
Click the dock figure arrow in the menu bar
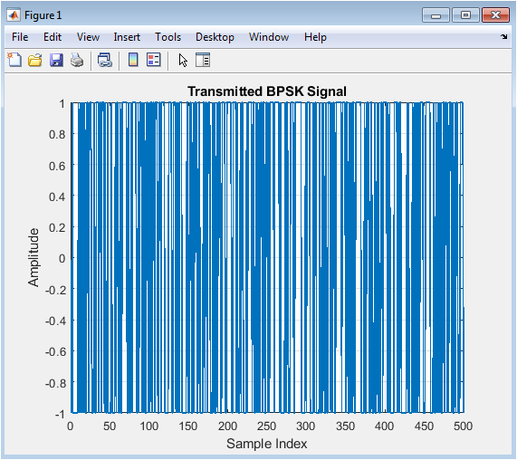click(503, 36)
